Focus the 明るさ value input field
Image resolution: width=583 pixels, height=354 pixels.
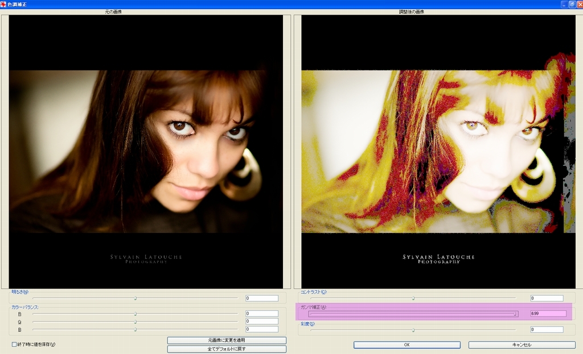point(262,298)
